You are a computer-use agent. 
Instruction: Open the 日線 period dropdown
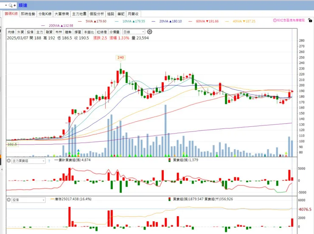coord(134,32)
